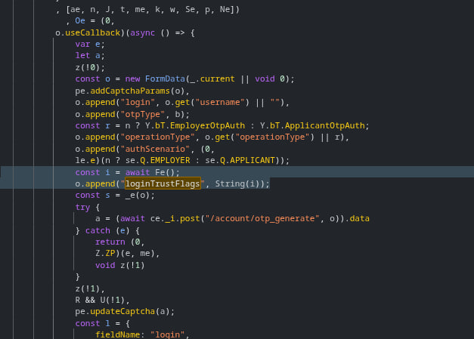The image size is (474, 339).
Task: Click the Z.ZP call
Action: point(105,253)
